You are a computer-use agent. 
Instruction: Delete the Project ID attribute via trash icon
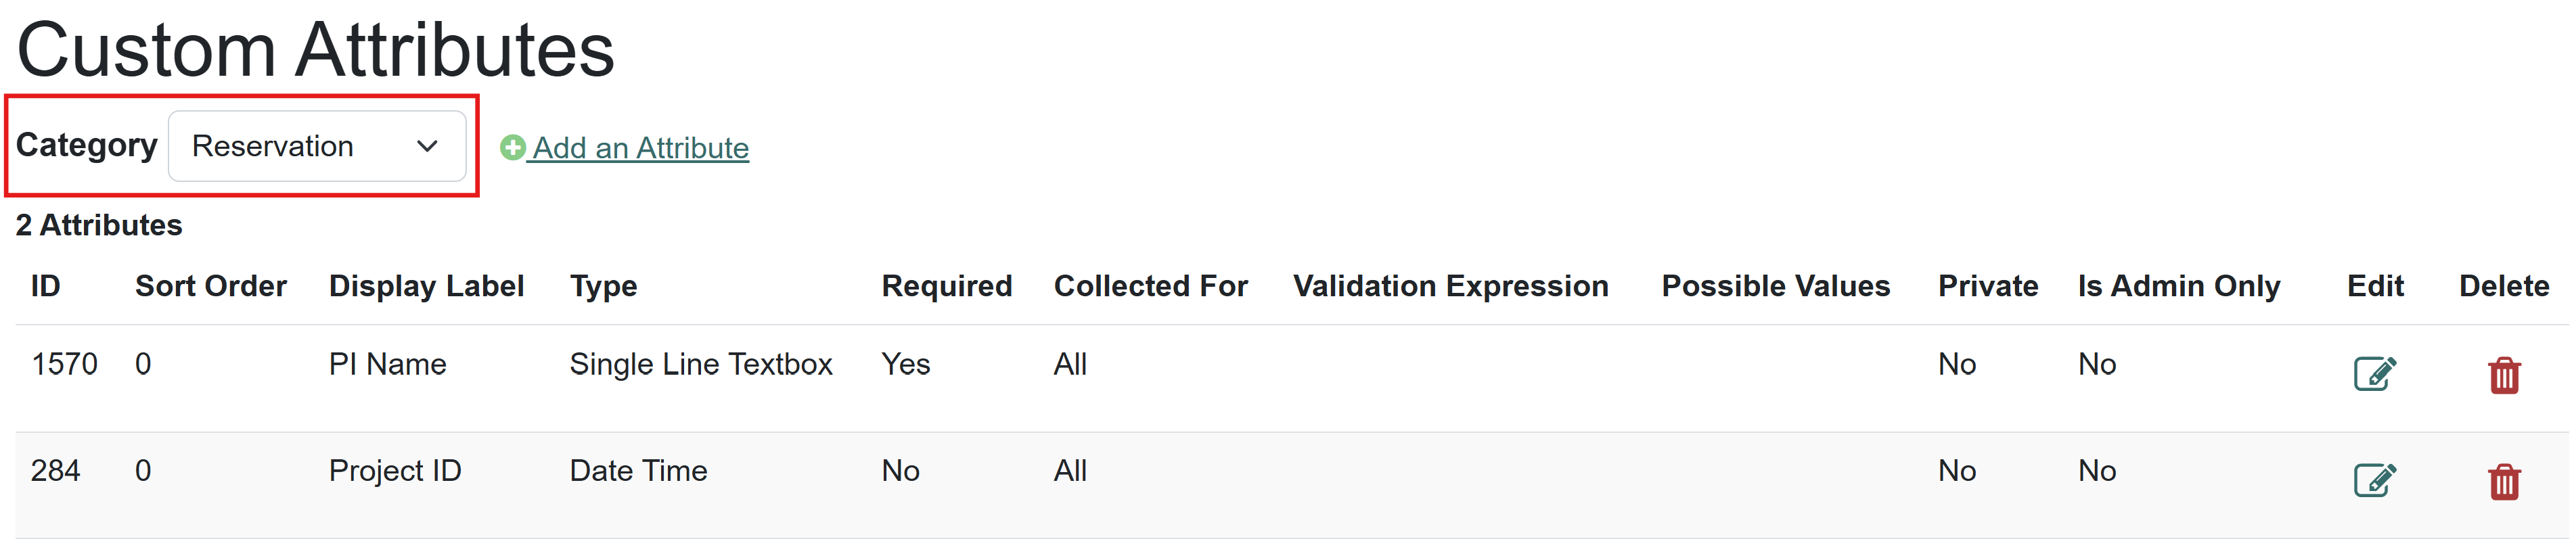click(x=2505, y=483)
